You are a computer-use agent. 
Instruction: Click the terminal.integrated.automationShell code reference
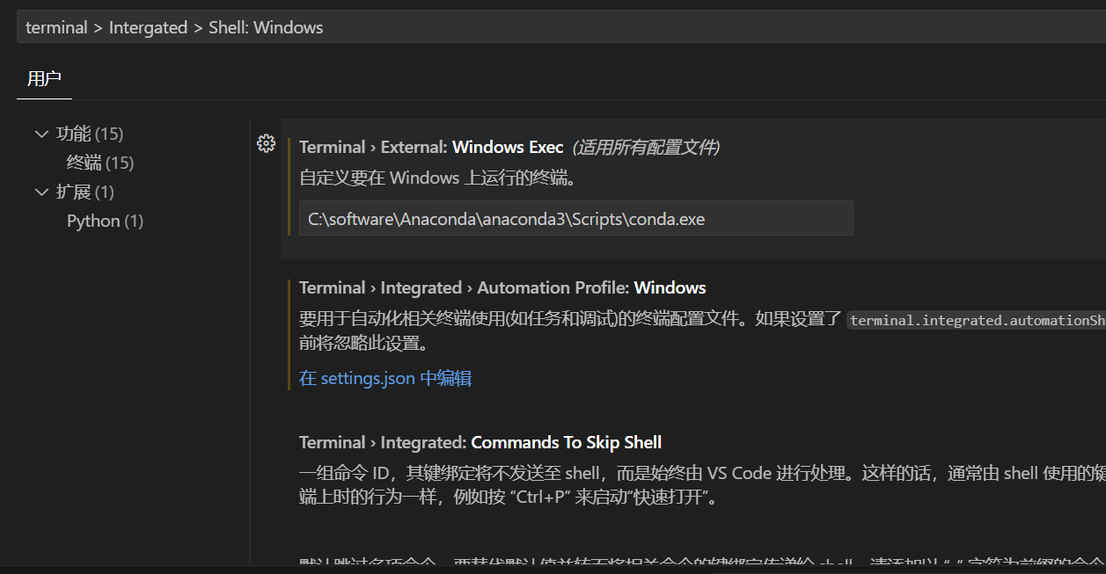977,321
